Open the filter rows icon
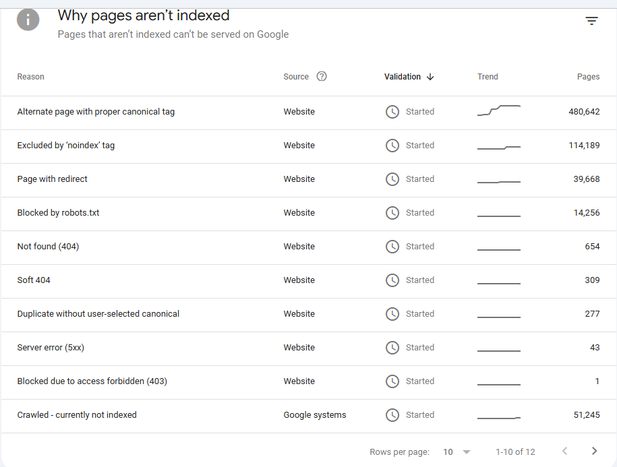 [x=591, y=21]
